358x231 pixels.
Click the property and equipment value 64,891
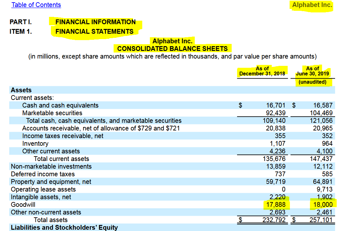click(x=323, y=182)
